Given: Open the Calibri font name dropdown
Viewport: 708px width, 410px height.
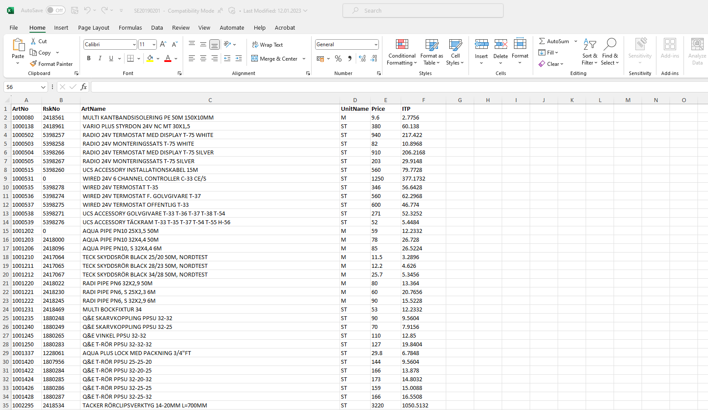Looking at the screenshot, I should click(x=134, y=44).
